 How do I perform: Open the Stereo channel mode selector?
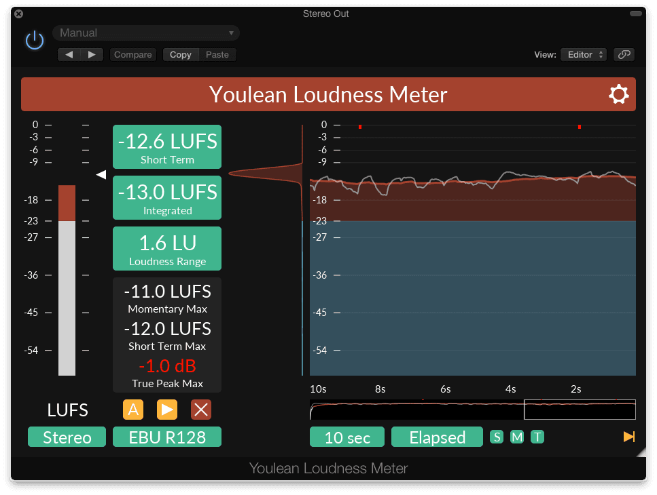click(67, 437)
